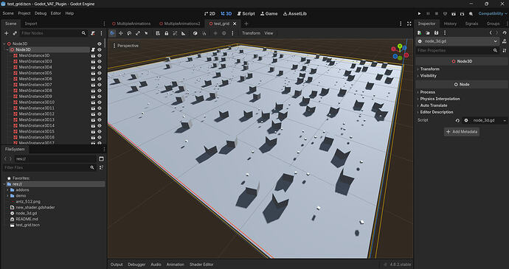
Task: Switch to the MultipleAnimations2 scene tab
Action: tap(179, 24)
